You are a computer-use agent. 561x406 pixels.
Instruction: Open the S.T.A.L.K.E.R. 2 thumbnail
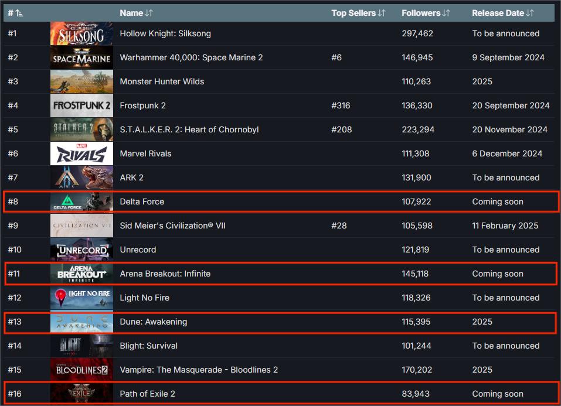(x=81, y=129)
